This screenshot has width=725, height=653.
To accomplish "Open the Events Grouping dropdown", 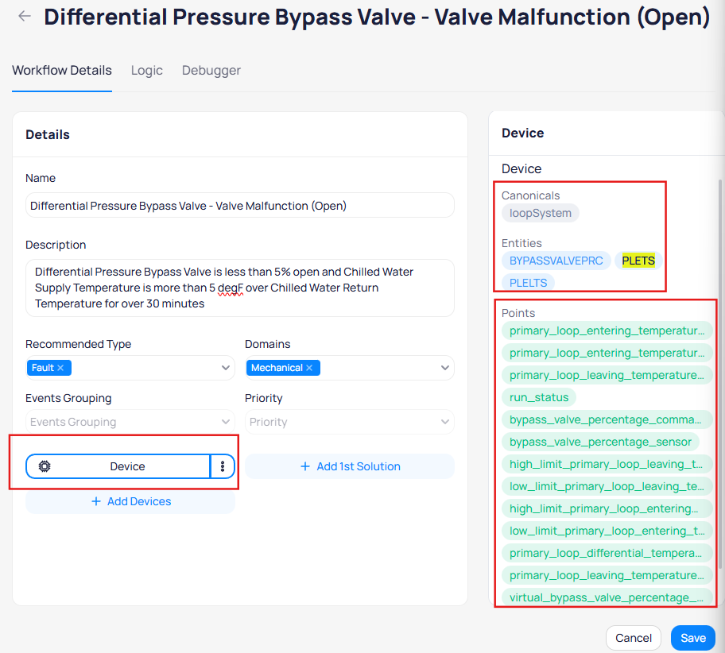I will point(130,422).
